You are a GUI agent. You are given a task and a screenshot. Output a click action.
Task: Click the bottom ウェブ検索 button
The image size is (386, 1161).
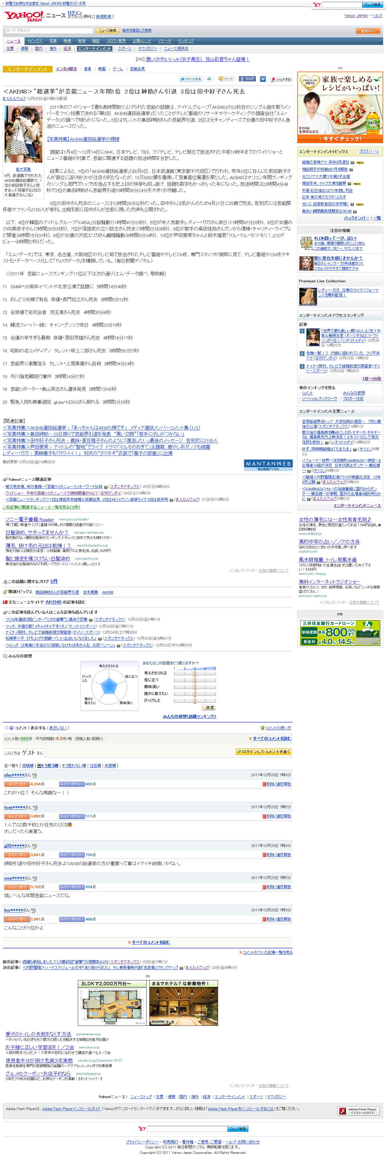[237, 1129]
